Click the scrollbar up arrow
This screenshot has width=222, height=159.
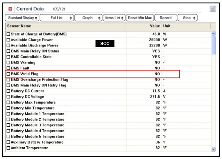point(213,33)
